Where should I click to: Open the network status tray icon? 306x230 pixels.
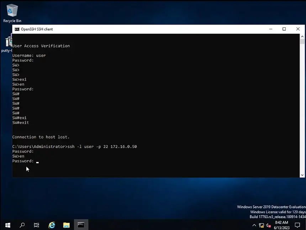click(262, 225)
